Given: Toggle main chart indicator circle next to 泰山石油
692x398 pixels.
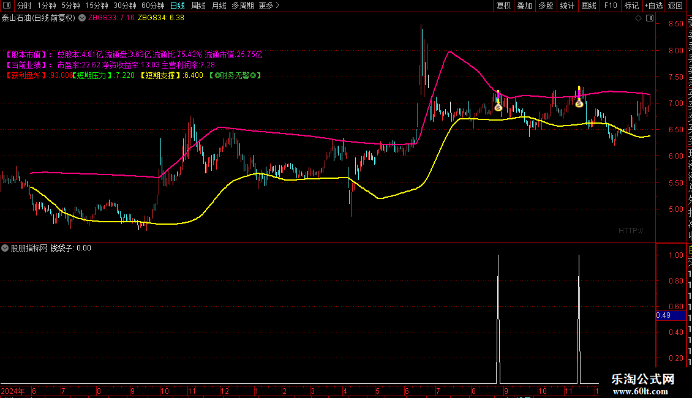Looking at the screenshot, I should tap(82, 18).
